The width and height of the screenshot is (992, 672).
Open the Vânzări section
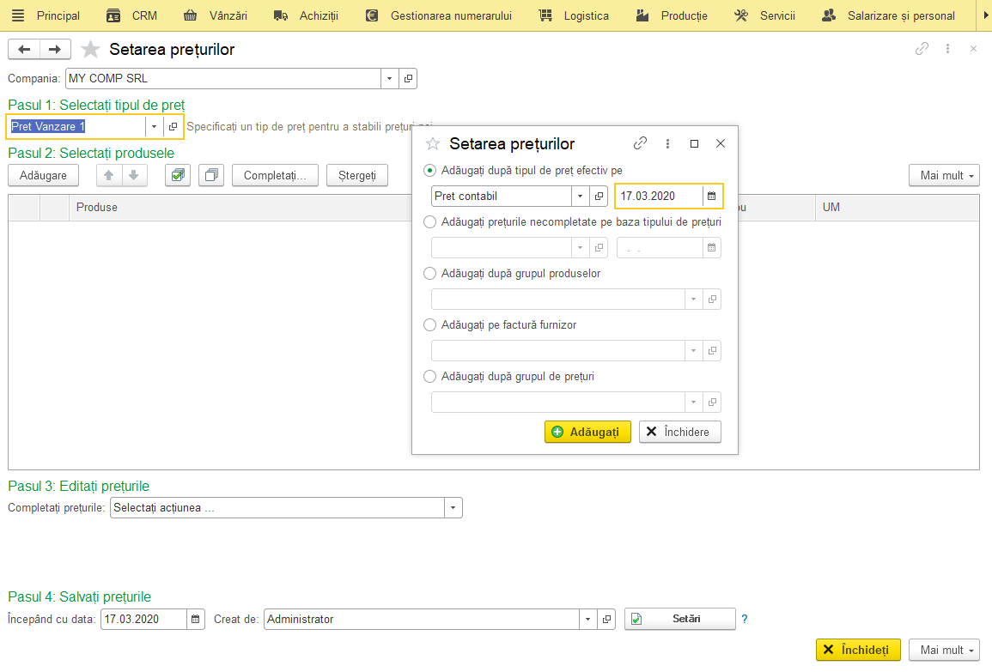coord(215,15)
